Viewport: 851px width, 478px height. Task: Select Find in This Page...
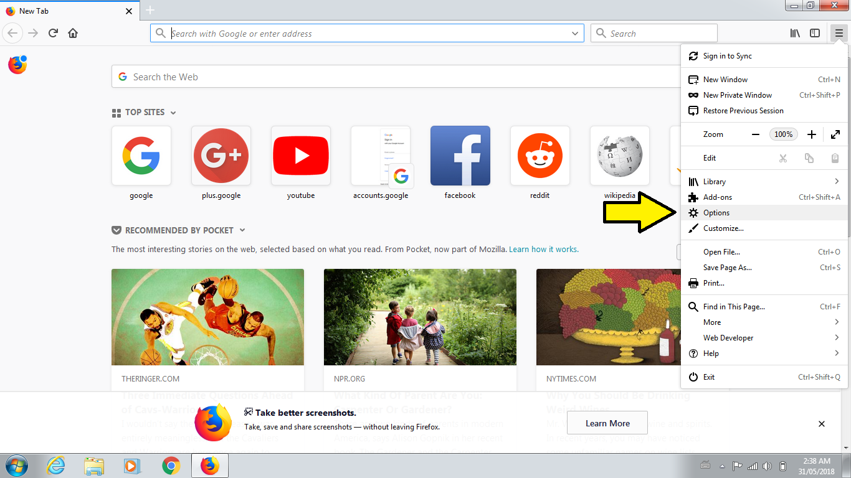click(x=764, y=307)
